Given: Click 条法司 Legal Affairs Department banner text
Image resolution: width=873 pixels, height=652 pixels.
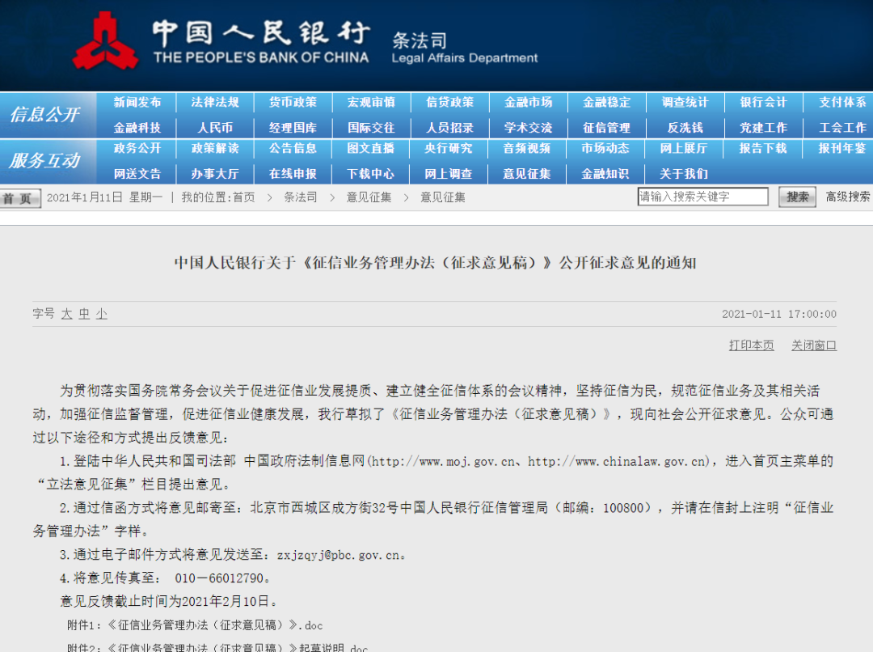Looking at the screenshot, I should click(464, 48).
